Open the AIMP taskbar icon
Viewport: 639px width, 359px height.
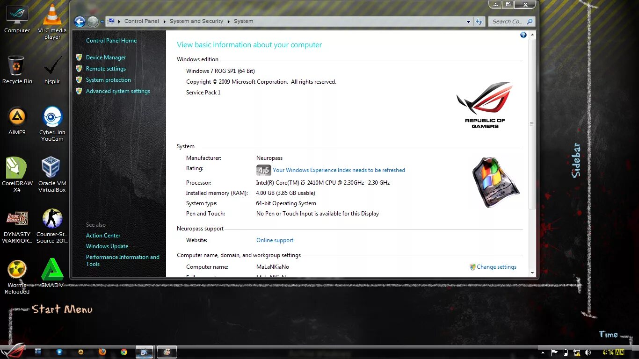click(81, 352)
